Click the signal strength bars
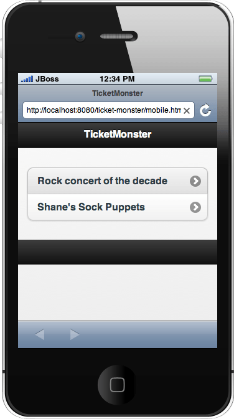234x419 pixels. [27, 79]
